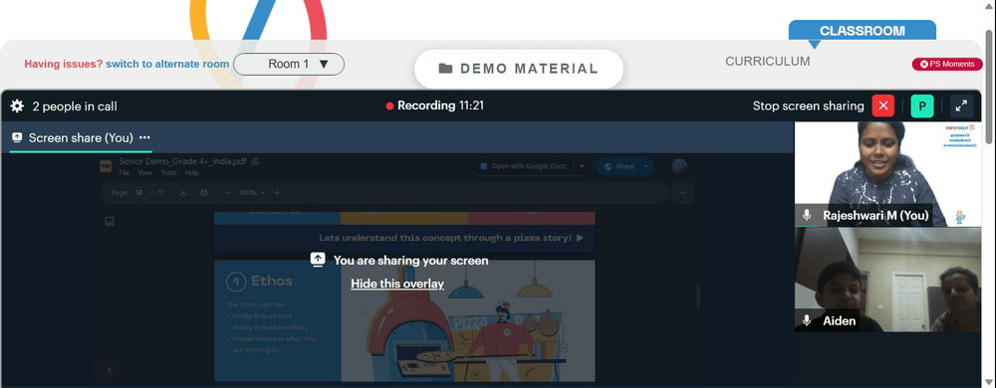Open the DEMO MATERIAL folder button
The image size is (996, 388).
click(518, 69)
